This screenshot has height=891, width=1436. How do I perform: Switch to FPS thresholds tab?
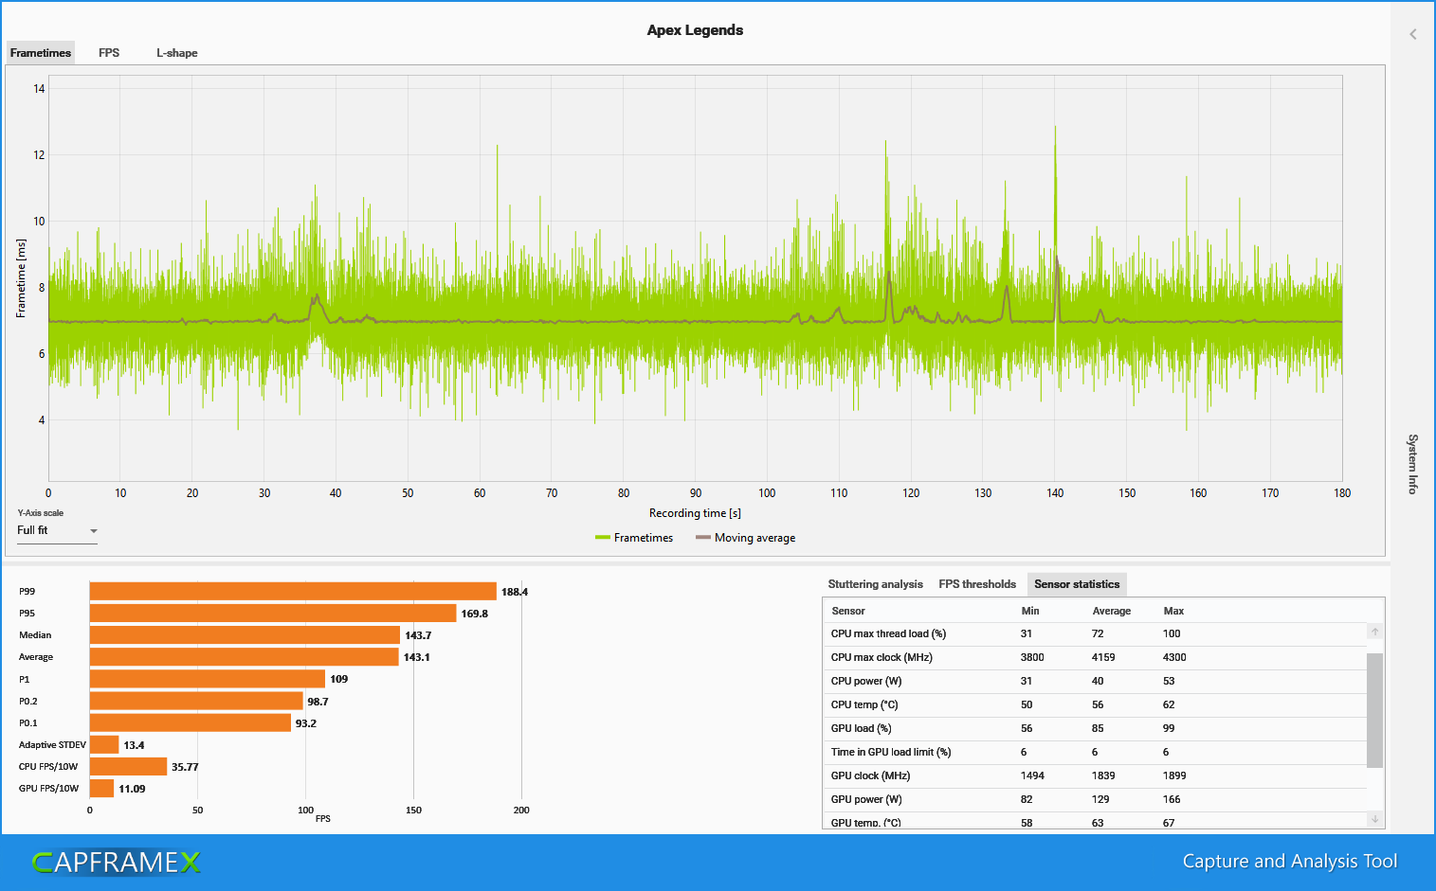click(x=977, y=584)
